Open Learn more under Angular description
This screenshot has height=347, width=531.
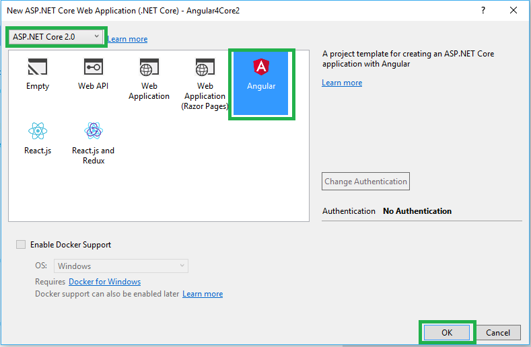tap(342, 83)
